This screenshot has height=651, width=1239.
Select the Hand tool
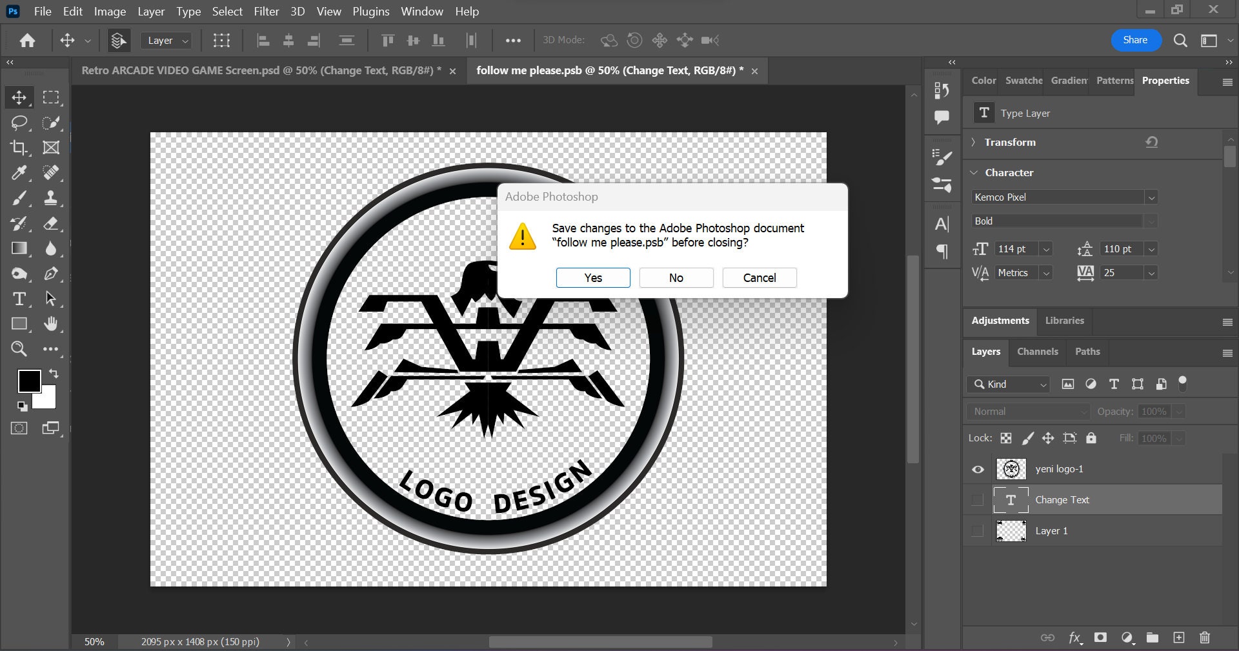click(x=51, y=324)
